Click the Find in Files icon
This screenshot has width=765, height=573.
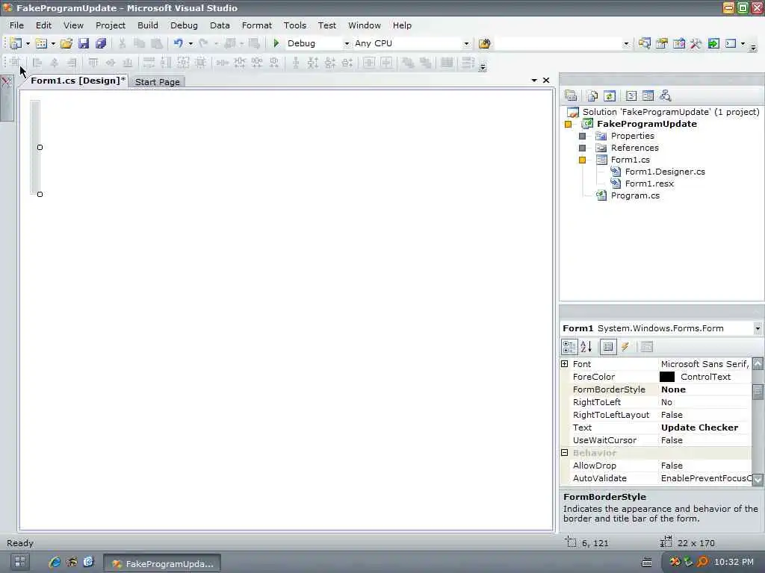pyautogui.click(x=484, y=43)
